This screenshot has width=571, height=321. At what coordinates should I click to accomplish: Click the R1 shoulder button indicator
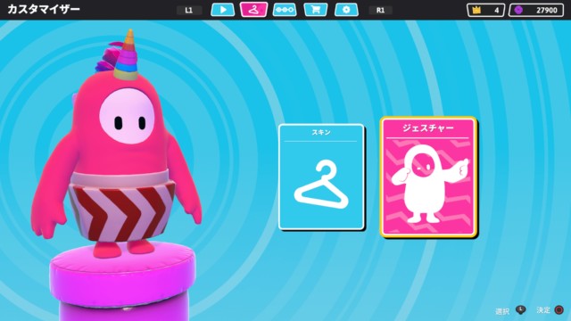point(381,10)
